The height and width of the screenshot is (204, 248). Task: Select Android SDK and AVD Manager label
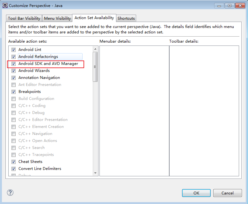tap(48, 63)
